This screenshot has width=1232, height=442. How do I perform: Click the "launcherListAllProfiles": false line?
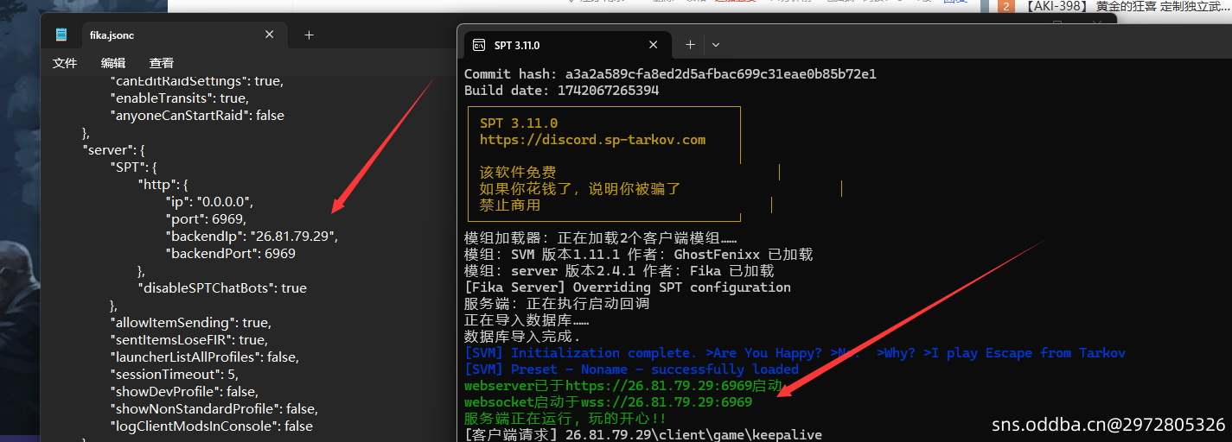point(204,357)
